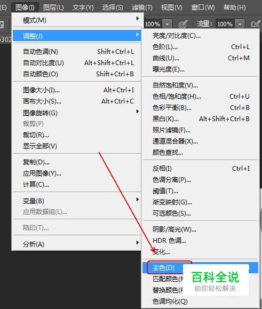The height and width of the screenshot is (309, 262).
Task: Expand the 模式(M) submenu
Action: click(77, 20)
